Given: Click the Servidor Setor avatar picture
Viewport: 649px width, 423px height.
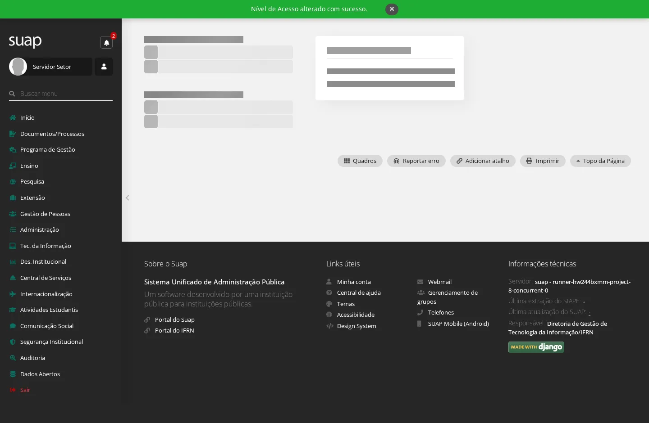Looking at the screenshot, I should pos(18,67).
